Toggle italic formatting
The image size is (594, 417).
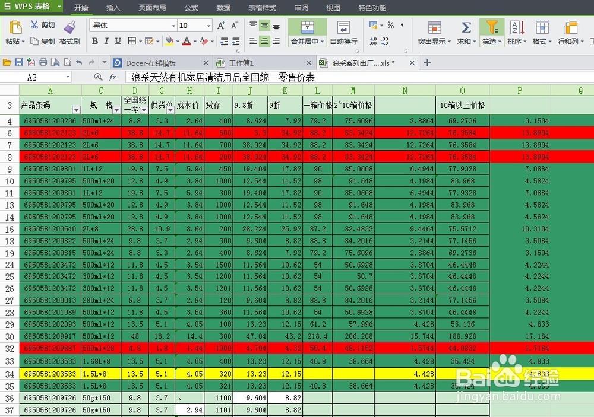[x=106, y=41]
